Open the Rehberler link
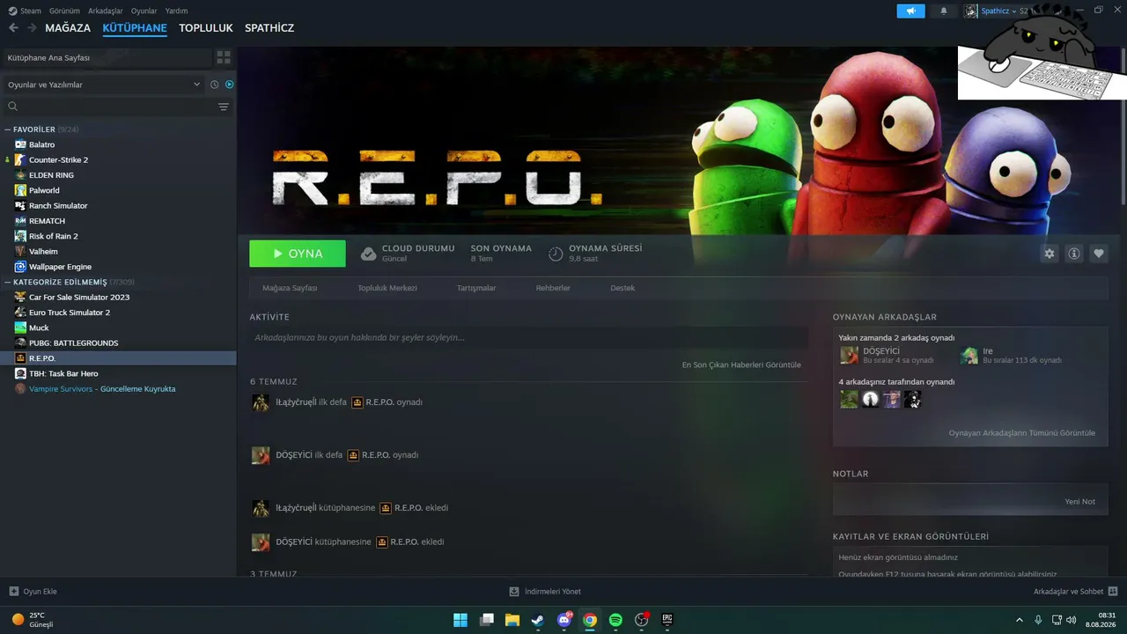Viewport: 1127px width, 634px height. [553, 288]
